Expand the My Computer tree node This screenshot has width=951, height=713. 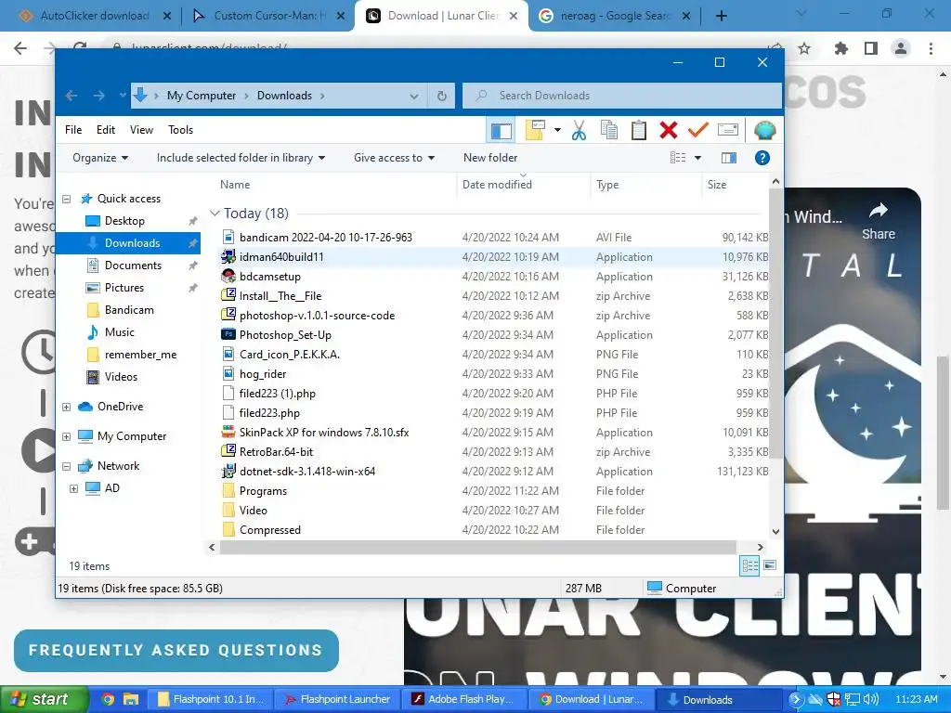67,436
